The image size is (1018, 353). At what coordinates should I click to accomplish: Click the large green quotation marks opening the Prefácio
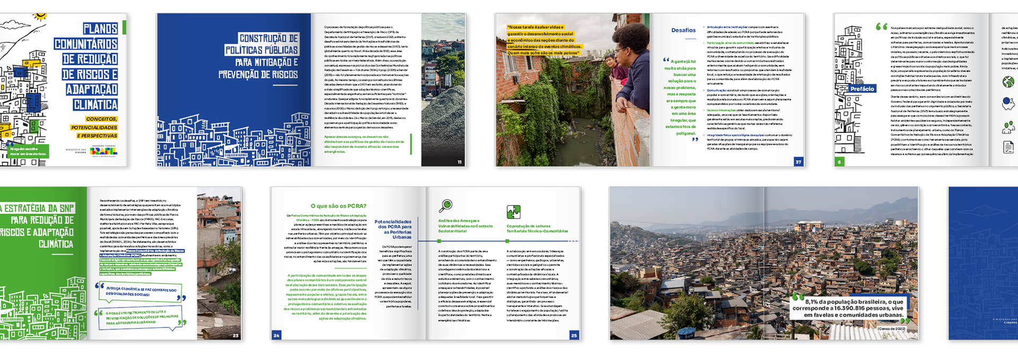click(881, 27)
